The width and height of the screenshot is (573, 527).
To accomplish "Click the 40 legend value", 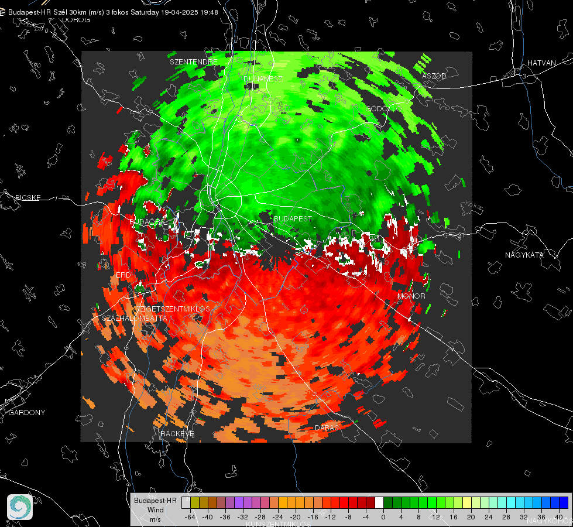I will pos(559,517).
